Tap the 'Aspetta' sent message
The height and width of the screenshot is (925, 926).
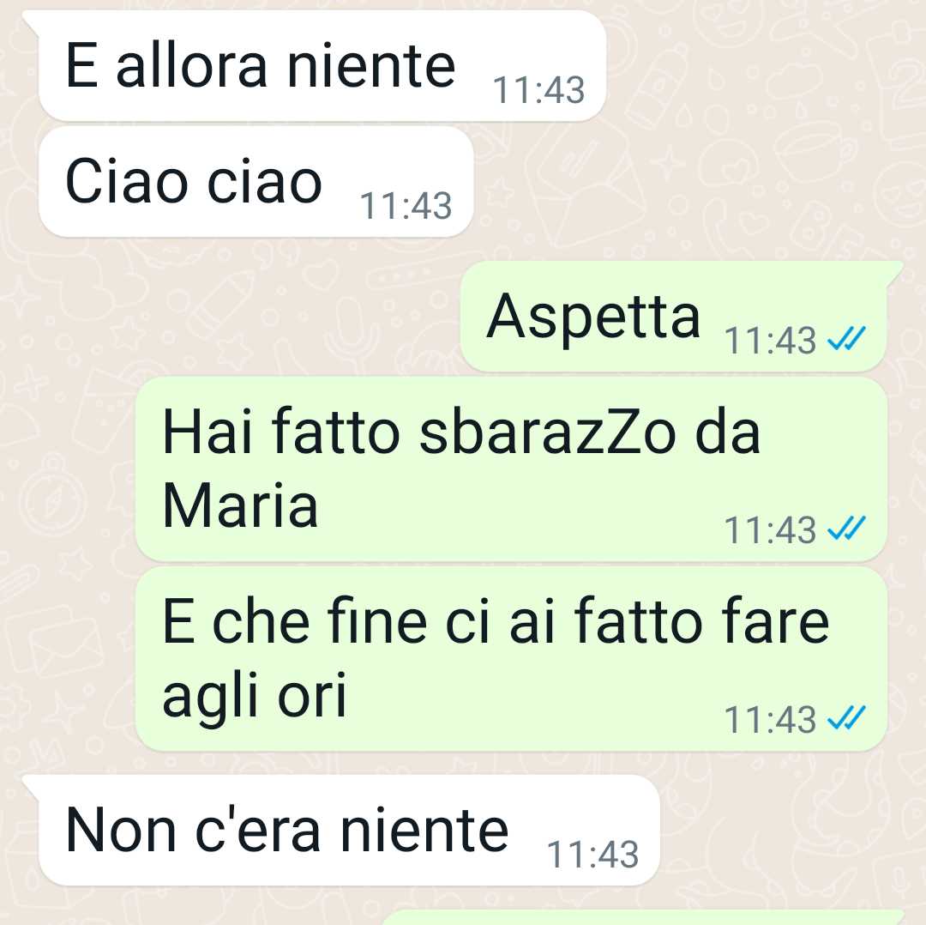[673, 317]
